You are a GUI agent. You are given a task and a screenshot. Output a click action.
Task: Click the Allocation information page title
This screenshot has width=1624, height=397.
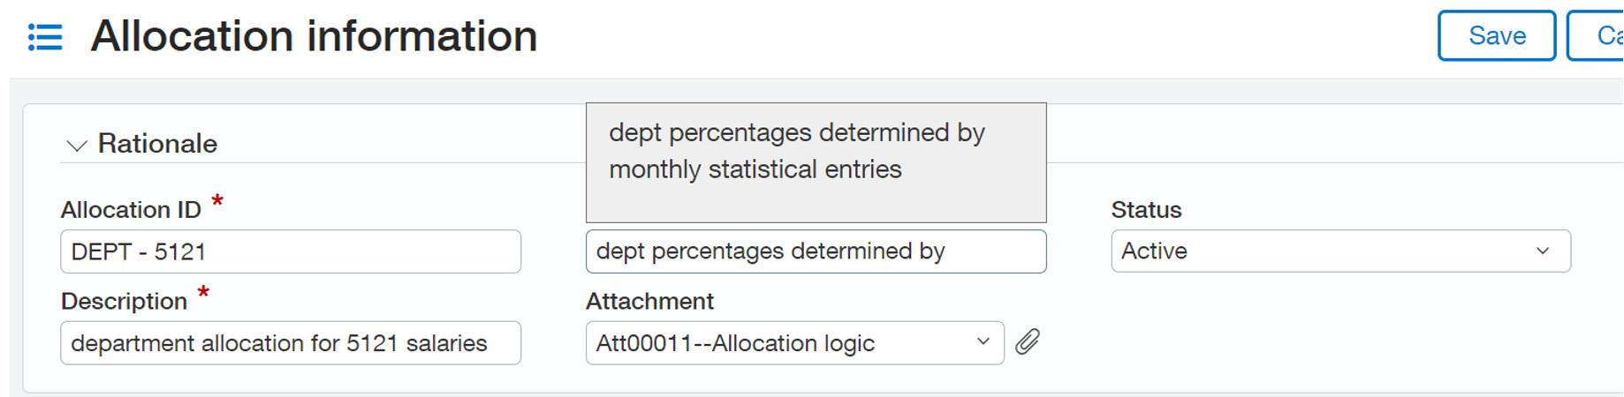coord(314,36)
